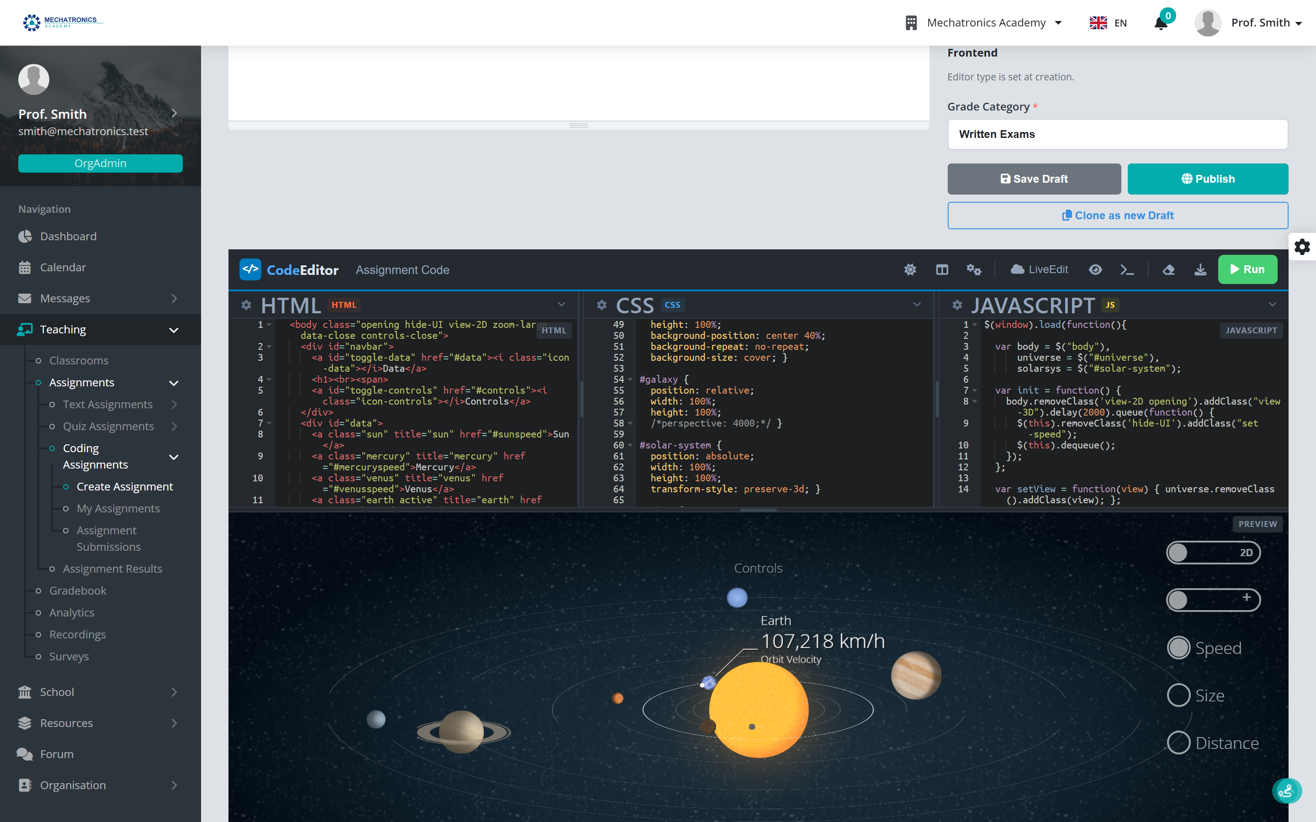Viewport: 1316px width, 822px height.
Task: Open Prof. Smith sidebar profile arrow
Action: click(x=174, y=113)
